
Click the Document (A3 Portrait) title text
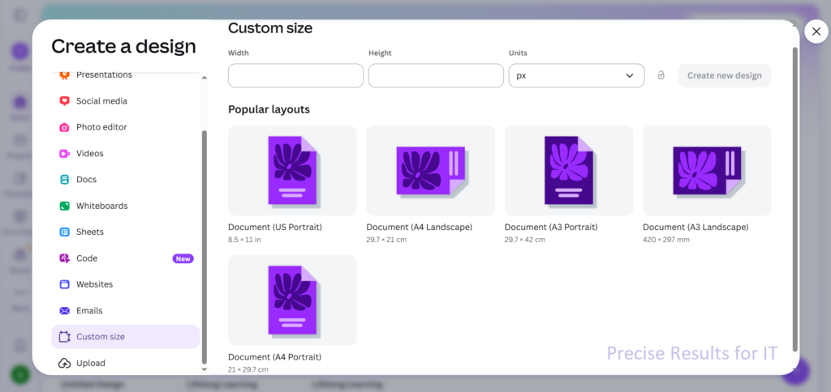pos(551,227)
